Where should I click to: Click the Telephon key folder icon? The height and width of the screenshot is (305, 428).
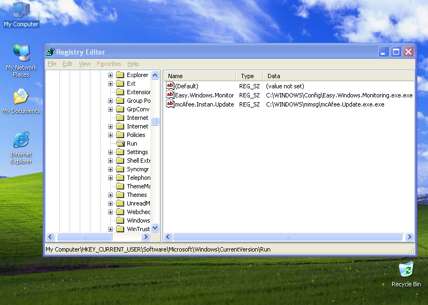coord(120,178)
